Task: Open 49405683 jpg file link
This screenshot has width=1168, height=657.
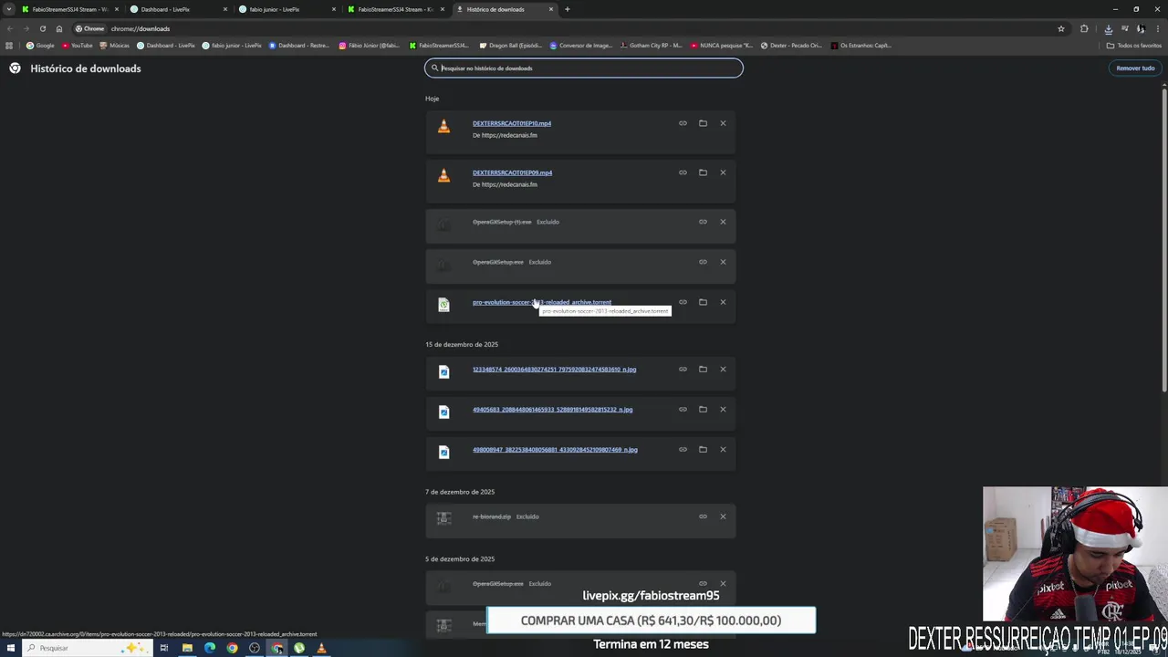Action: [x=552, y=410]
